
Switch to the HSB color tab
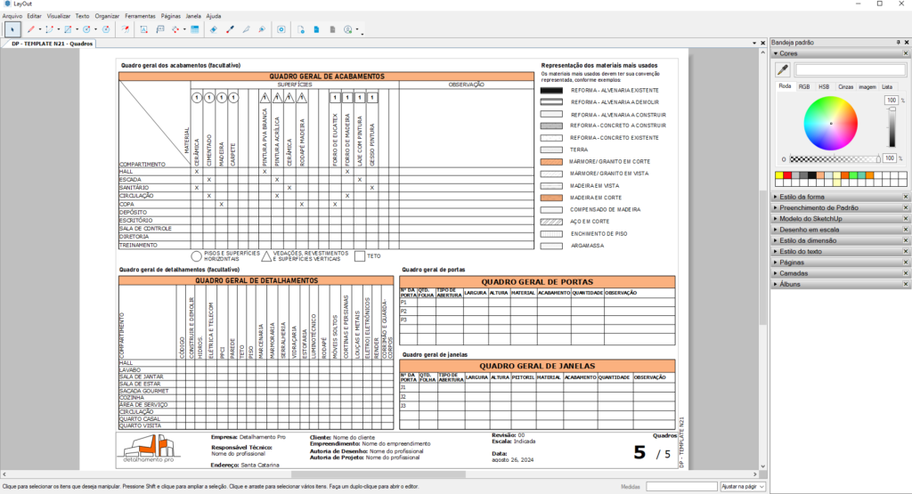[x=824, y=86]
